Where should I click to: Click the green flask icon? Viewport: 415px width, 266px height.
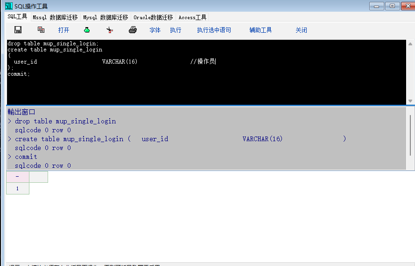pos(87,30)
